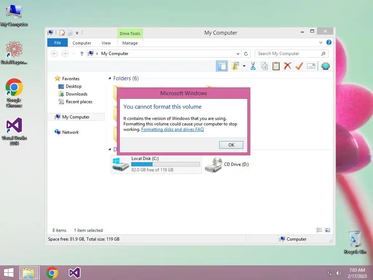Launch Visual Studio from the taskbar
Screen dimensions: 373x280
pos(74,273)
